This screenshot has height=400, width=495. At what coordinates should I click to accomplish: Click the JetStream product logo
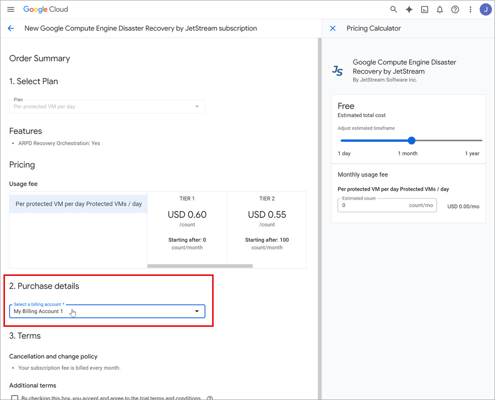click(x=338, y=71)
